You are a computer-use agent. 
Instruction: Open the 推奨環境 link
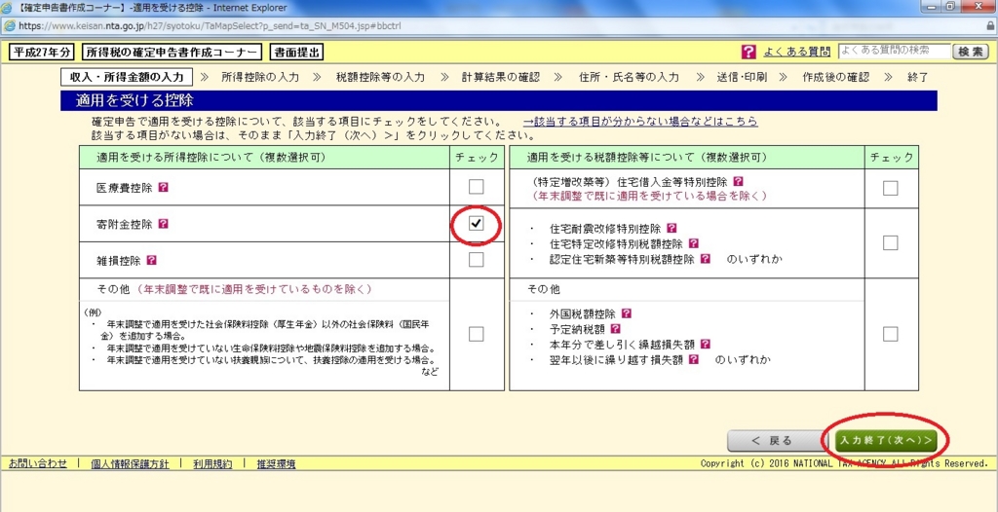click(x=276, y=463)
